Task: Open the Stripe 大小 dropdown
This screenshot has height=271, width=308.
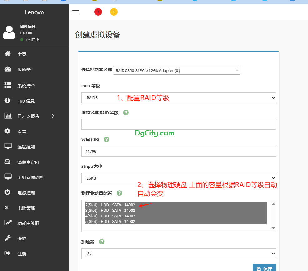Action: pyautogui.click(x=178, y=178)
